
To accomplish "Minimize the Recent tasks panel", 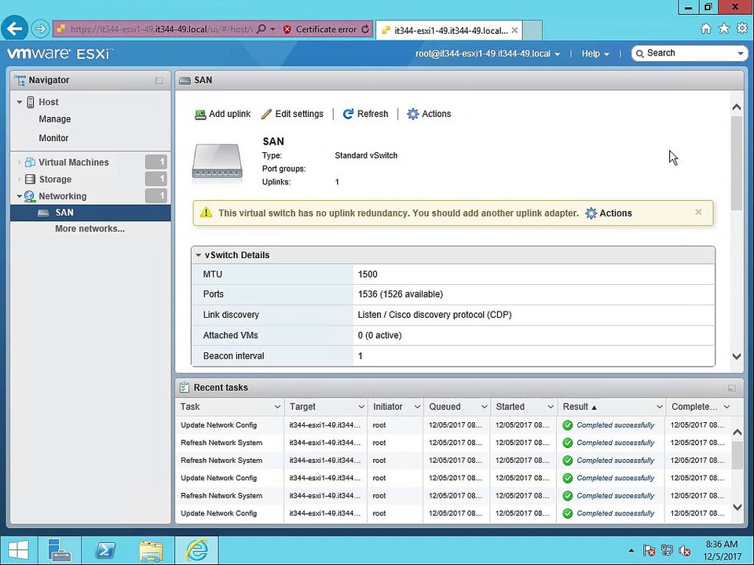I will pos(732,388).
